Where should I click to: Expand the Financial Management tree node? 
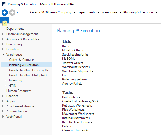[x=3, y=34]
